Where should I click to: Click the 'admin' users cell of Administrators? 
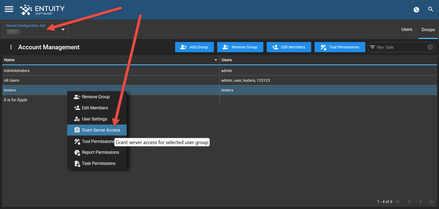[328, 71]
